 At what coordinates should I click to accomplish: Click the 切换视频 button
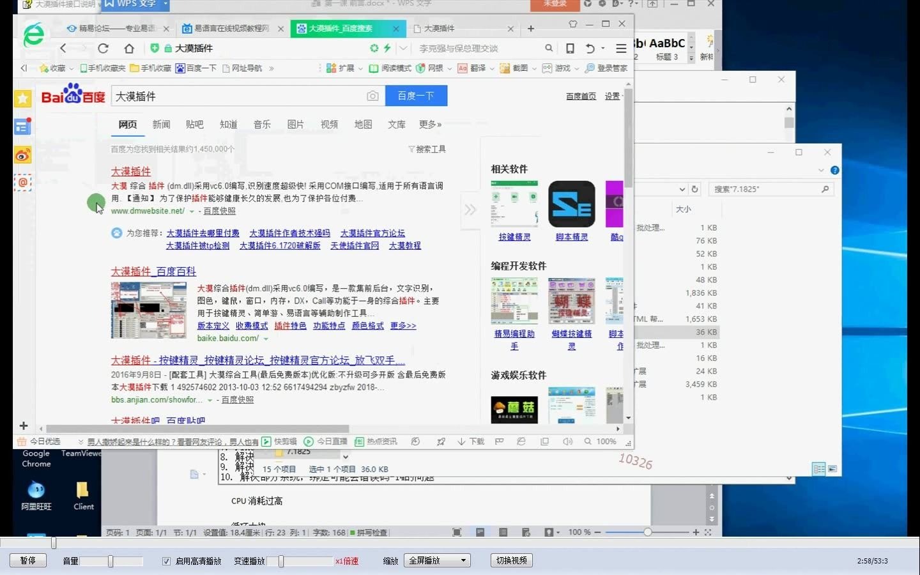(x=512, y=560)
